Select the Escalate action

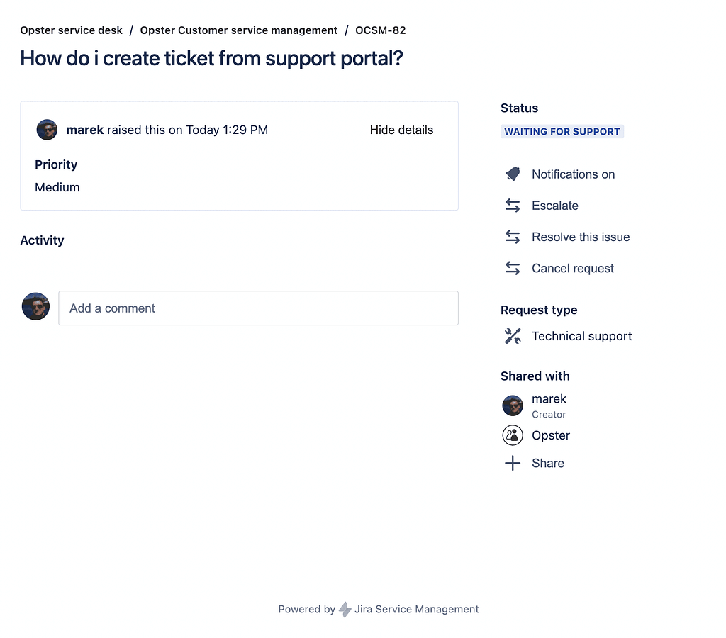point(555,206)
